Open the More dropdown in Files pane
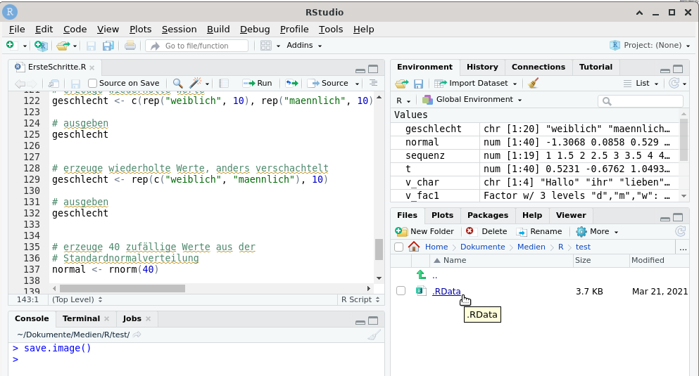 [598, 231]
